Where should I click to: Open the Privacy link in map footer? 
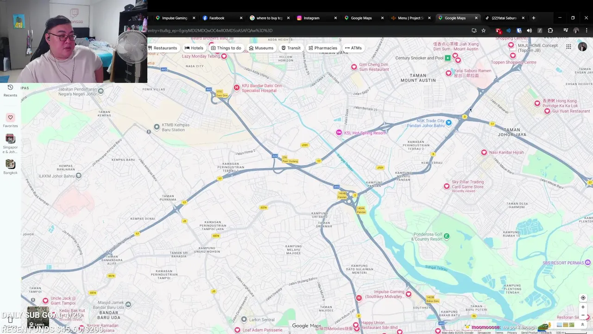512,332
